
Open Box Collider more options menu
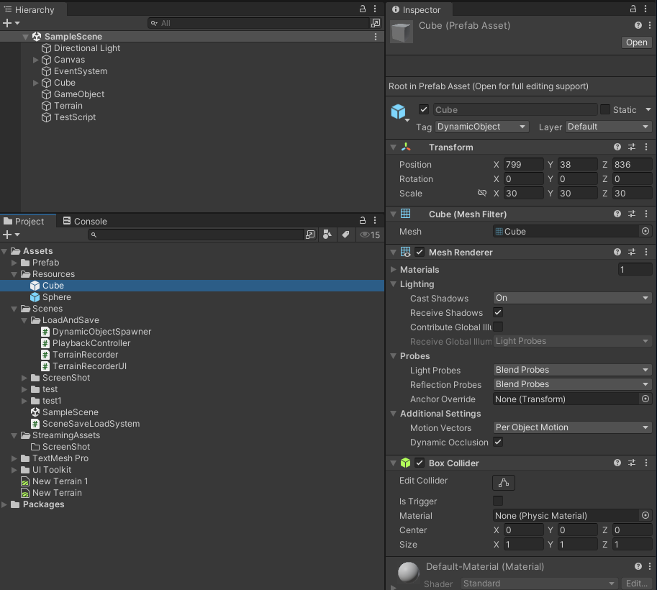pos(645,463)
